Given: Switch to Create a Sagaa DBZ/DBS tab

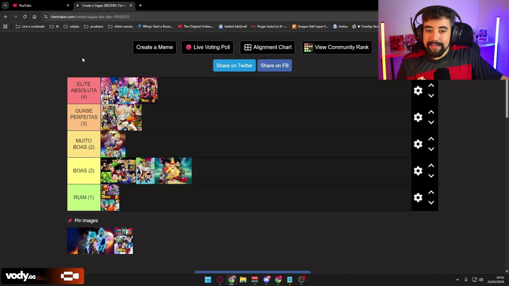Looking at the screenshot, I should click(x=103, y=6).
